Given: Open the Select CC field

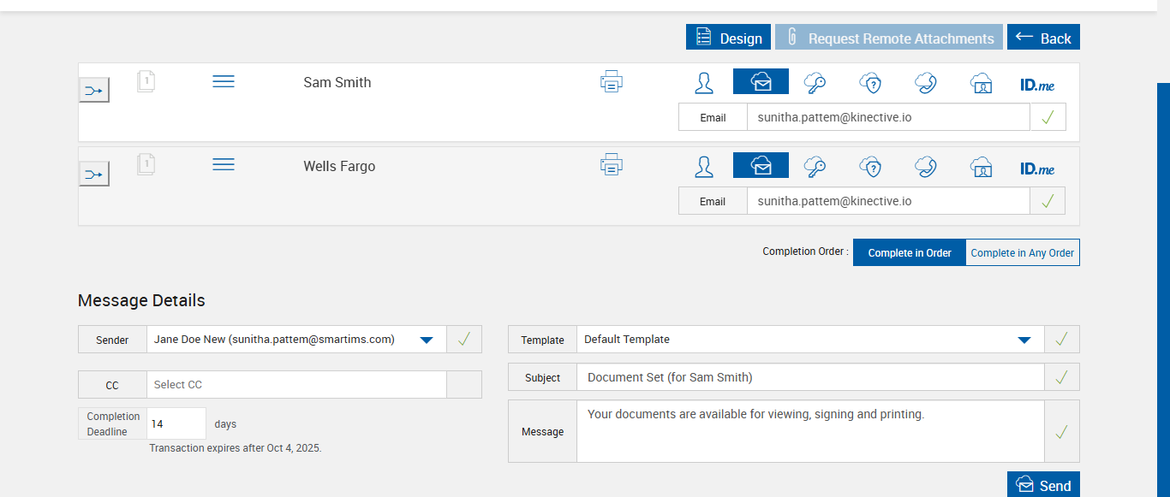Looking at the screenshot, I should [296, 385].
